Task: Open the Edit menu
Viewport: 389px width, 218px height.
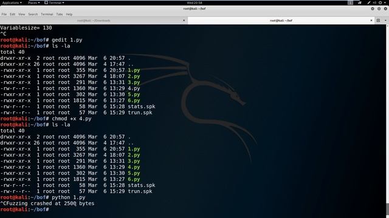Action: [12, 15]
